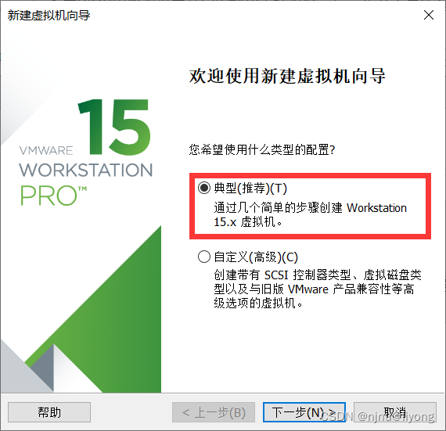Screen dimensions: 446x431
Task: Select the 自定义(高级)(C) radio button
Action: [x=204, y=257]
